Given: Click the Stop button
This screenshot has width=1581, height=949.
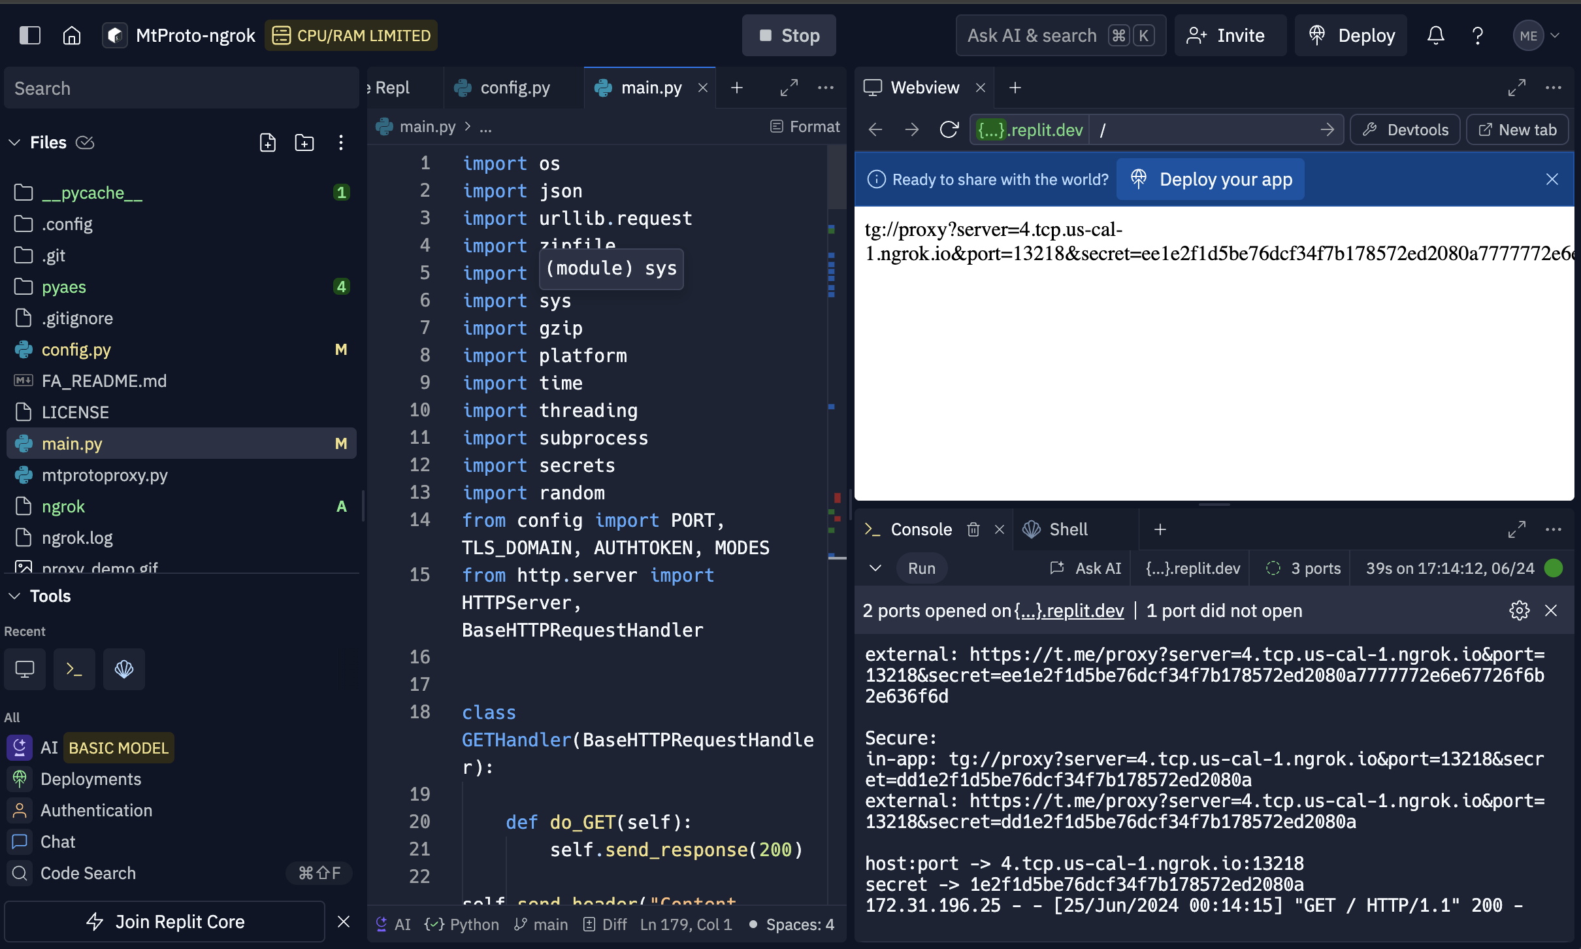Looking at the screenshot, I should tap(789, 35).
